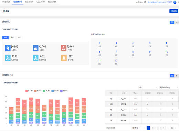Expand the rightmost dropdown above the table
This screenshot has height=131, width=179.
169,88
